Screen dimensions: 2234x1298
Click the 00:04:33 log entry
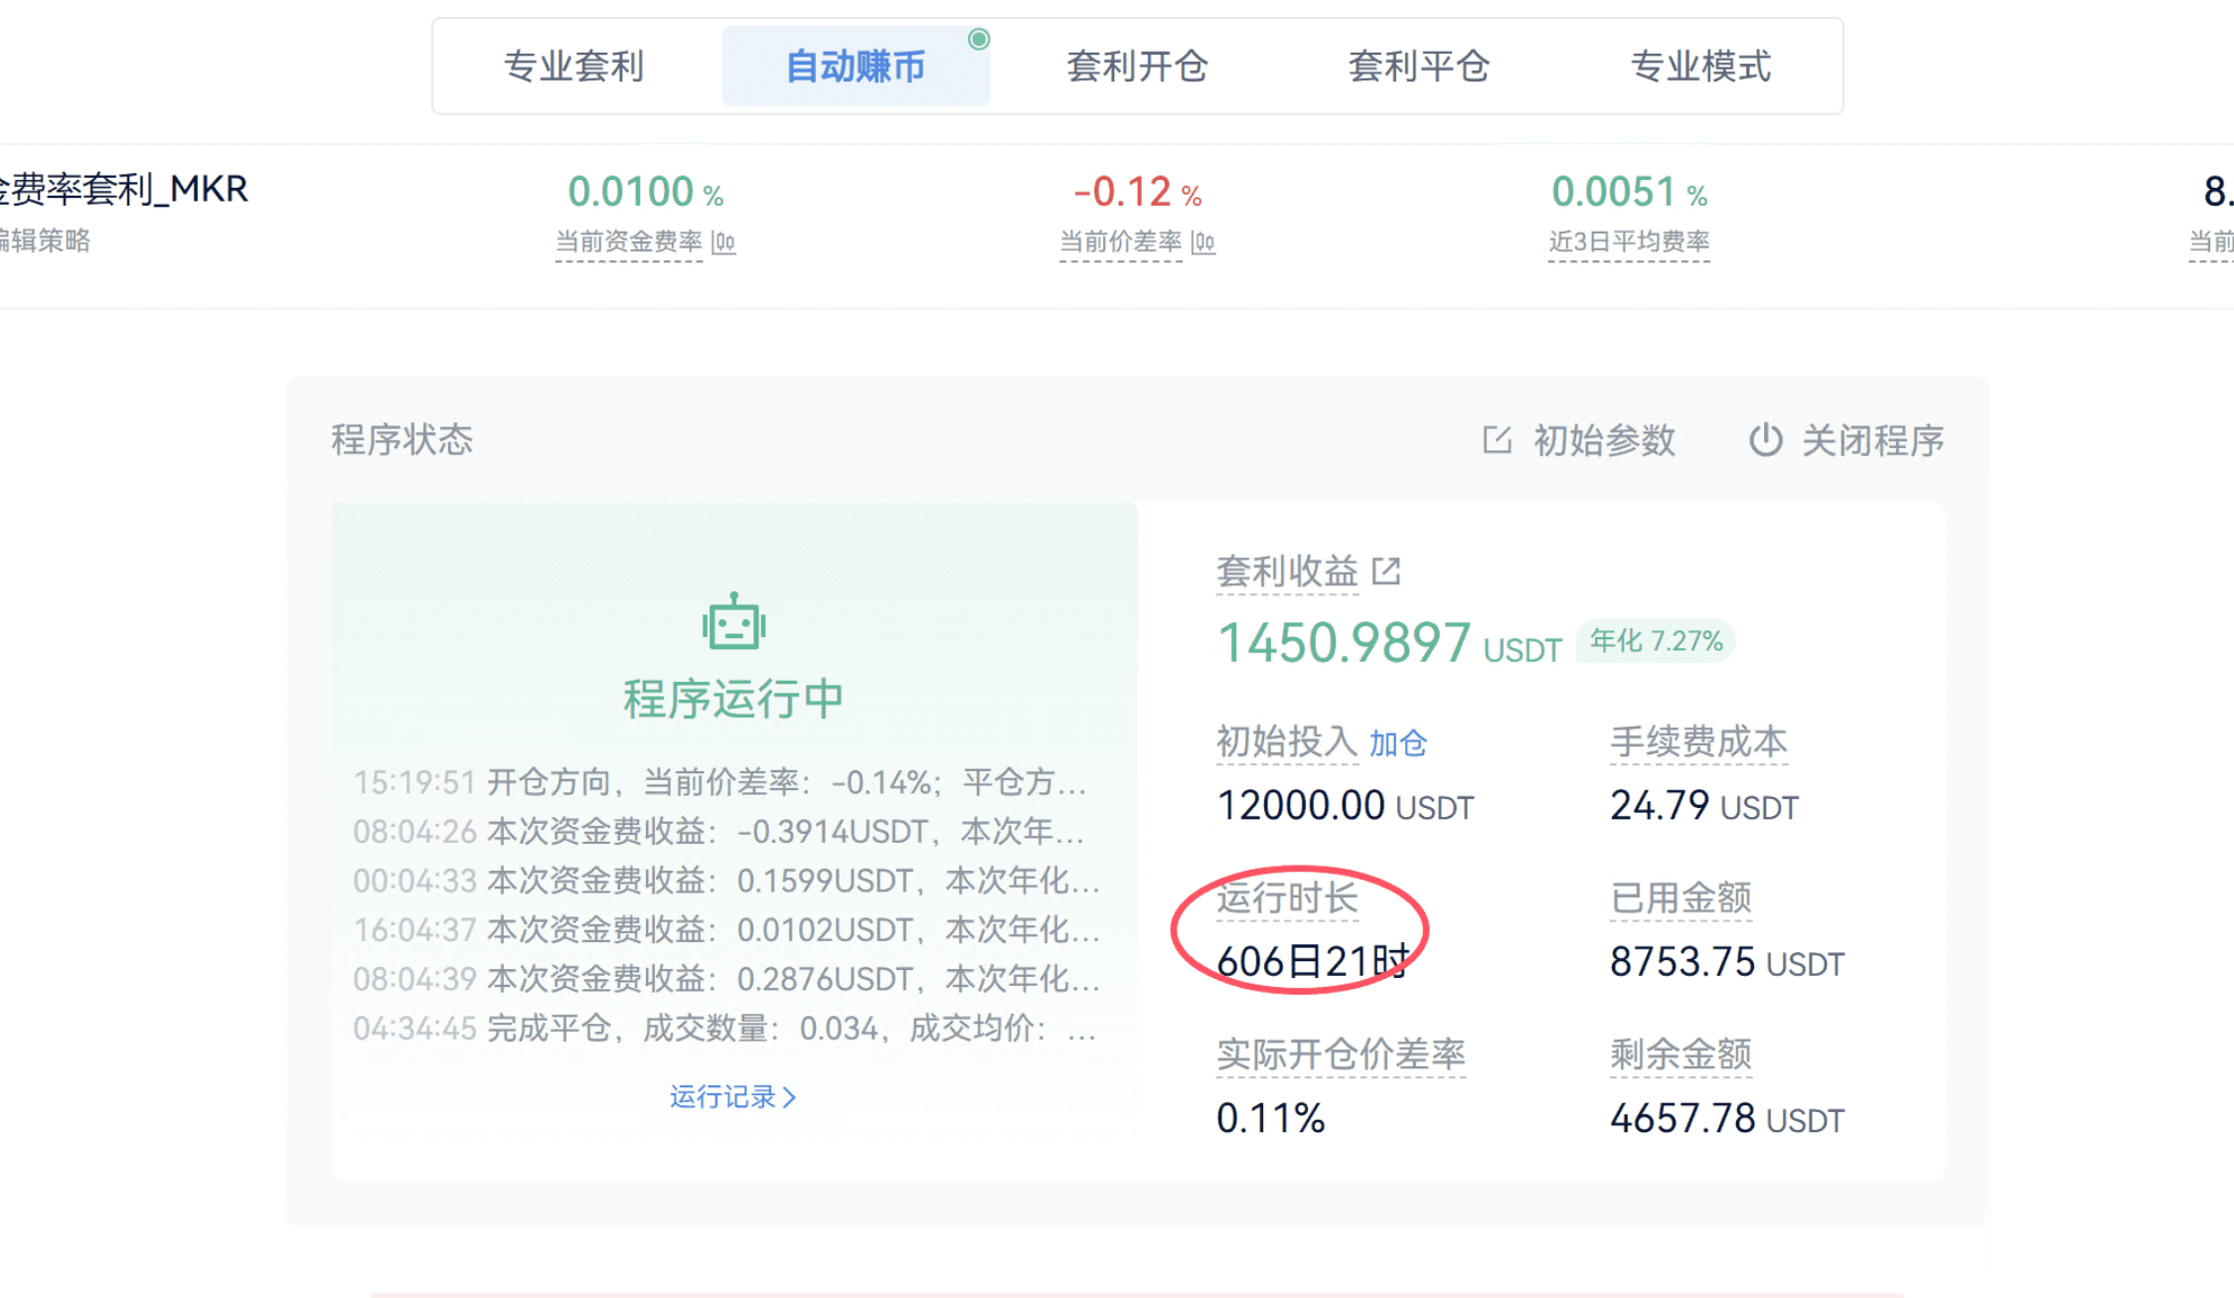click(726, 881)
